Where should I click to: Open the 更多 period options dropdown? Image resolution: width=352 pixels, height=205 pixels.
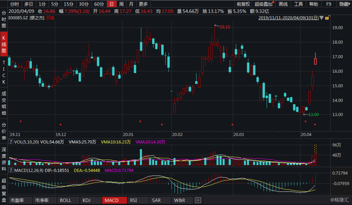tap(143, 4)
